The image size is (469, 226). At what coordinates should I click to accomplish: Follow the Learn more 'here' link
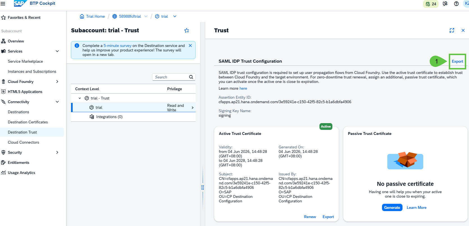[x=243, y=88]
